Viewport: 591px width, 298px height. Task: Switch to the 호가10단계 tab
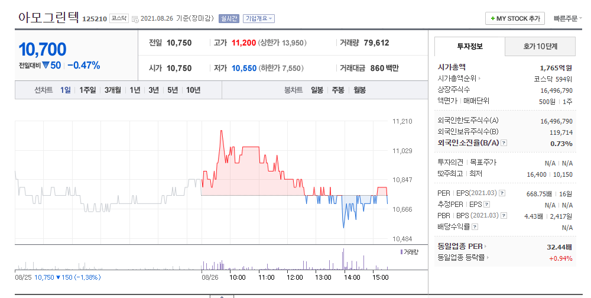pos(540,46)
